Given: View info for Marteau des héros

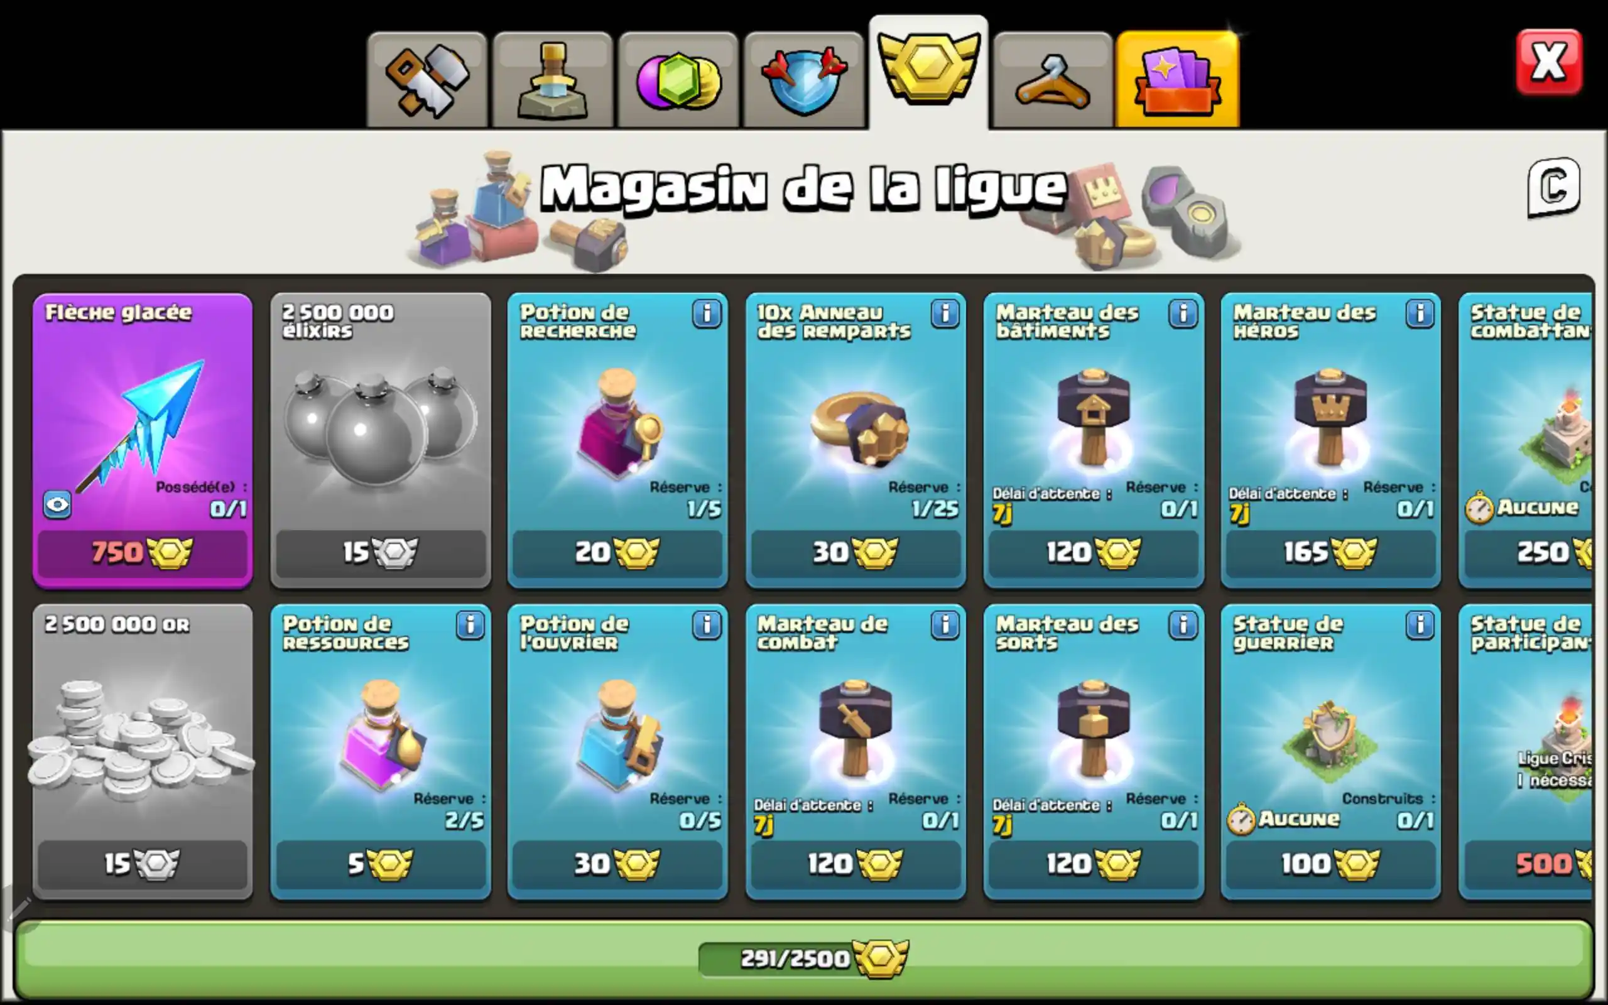Looking at the screenshot, I should pos(1420,313).
